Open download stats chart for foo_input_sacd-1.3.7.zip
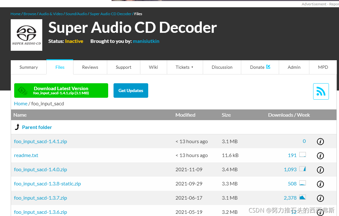The height and width of the screenshot is (216, 339). click(302, 197)
